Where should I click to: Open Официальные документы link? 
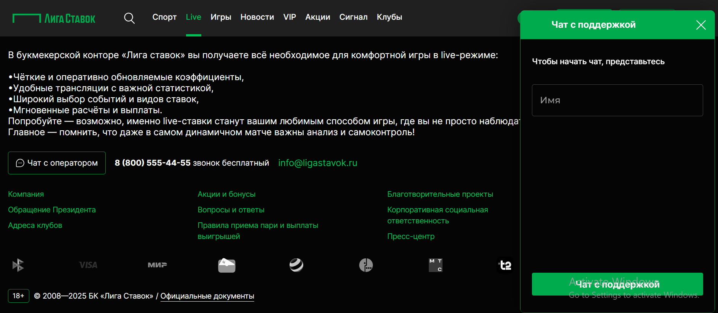coord(207,296)
